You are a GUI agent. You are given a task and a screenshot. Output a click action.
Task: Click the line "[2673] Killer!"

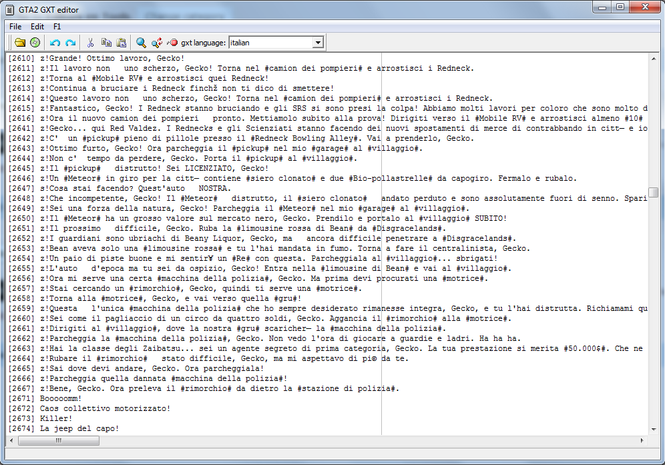click(x=40, y=418)
